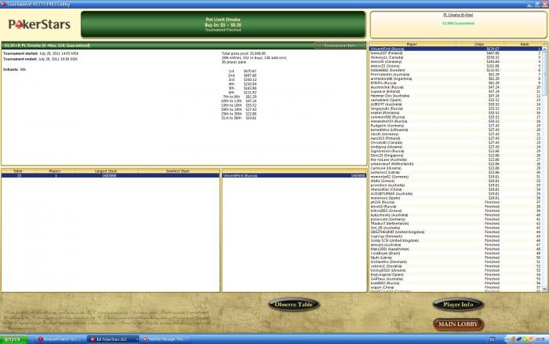This screenshot has width=549, height=344.
Task: Select VincentFirst (Russia) in seated players list
Action: (x=294, y=175)
